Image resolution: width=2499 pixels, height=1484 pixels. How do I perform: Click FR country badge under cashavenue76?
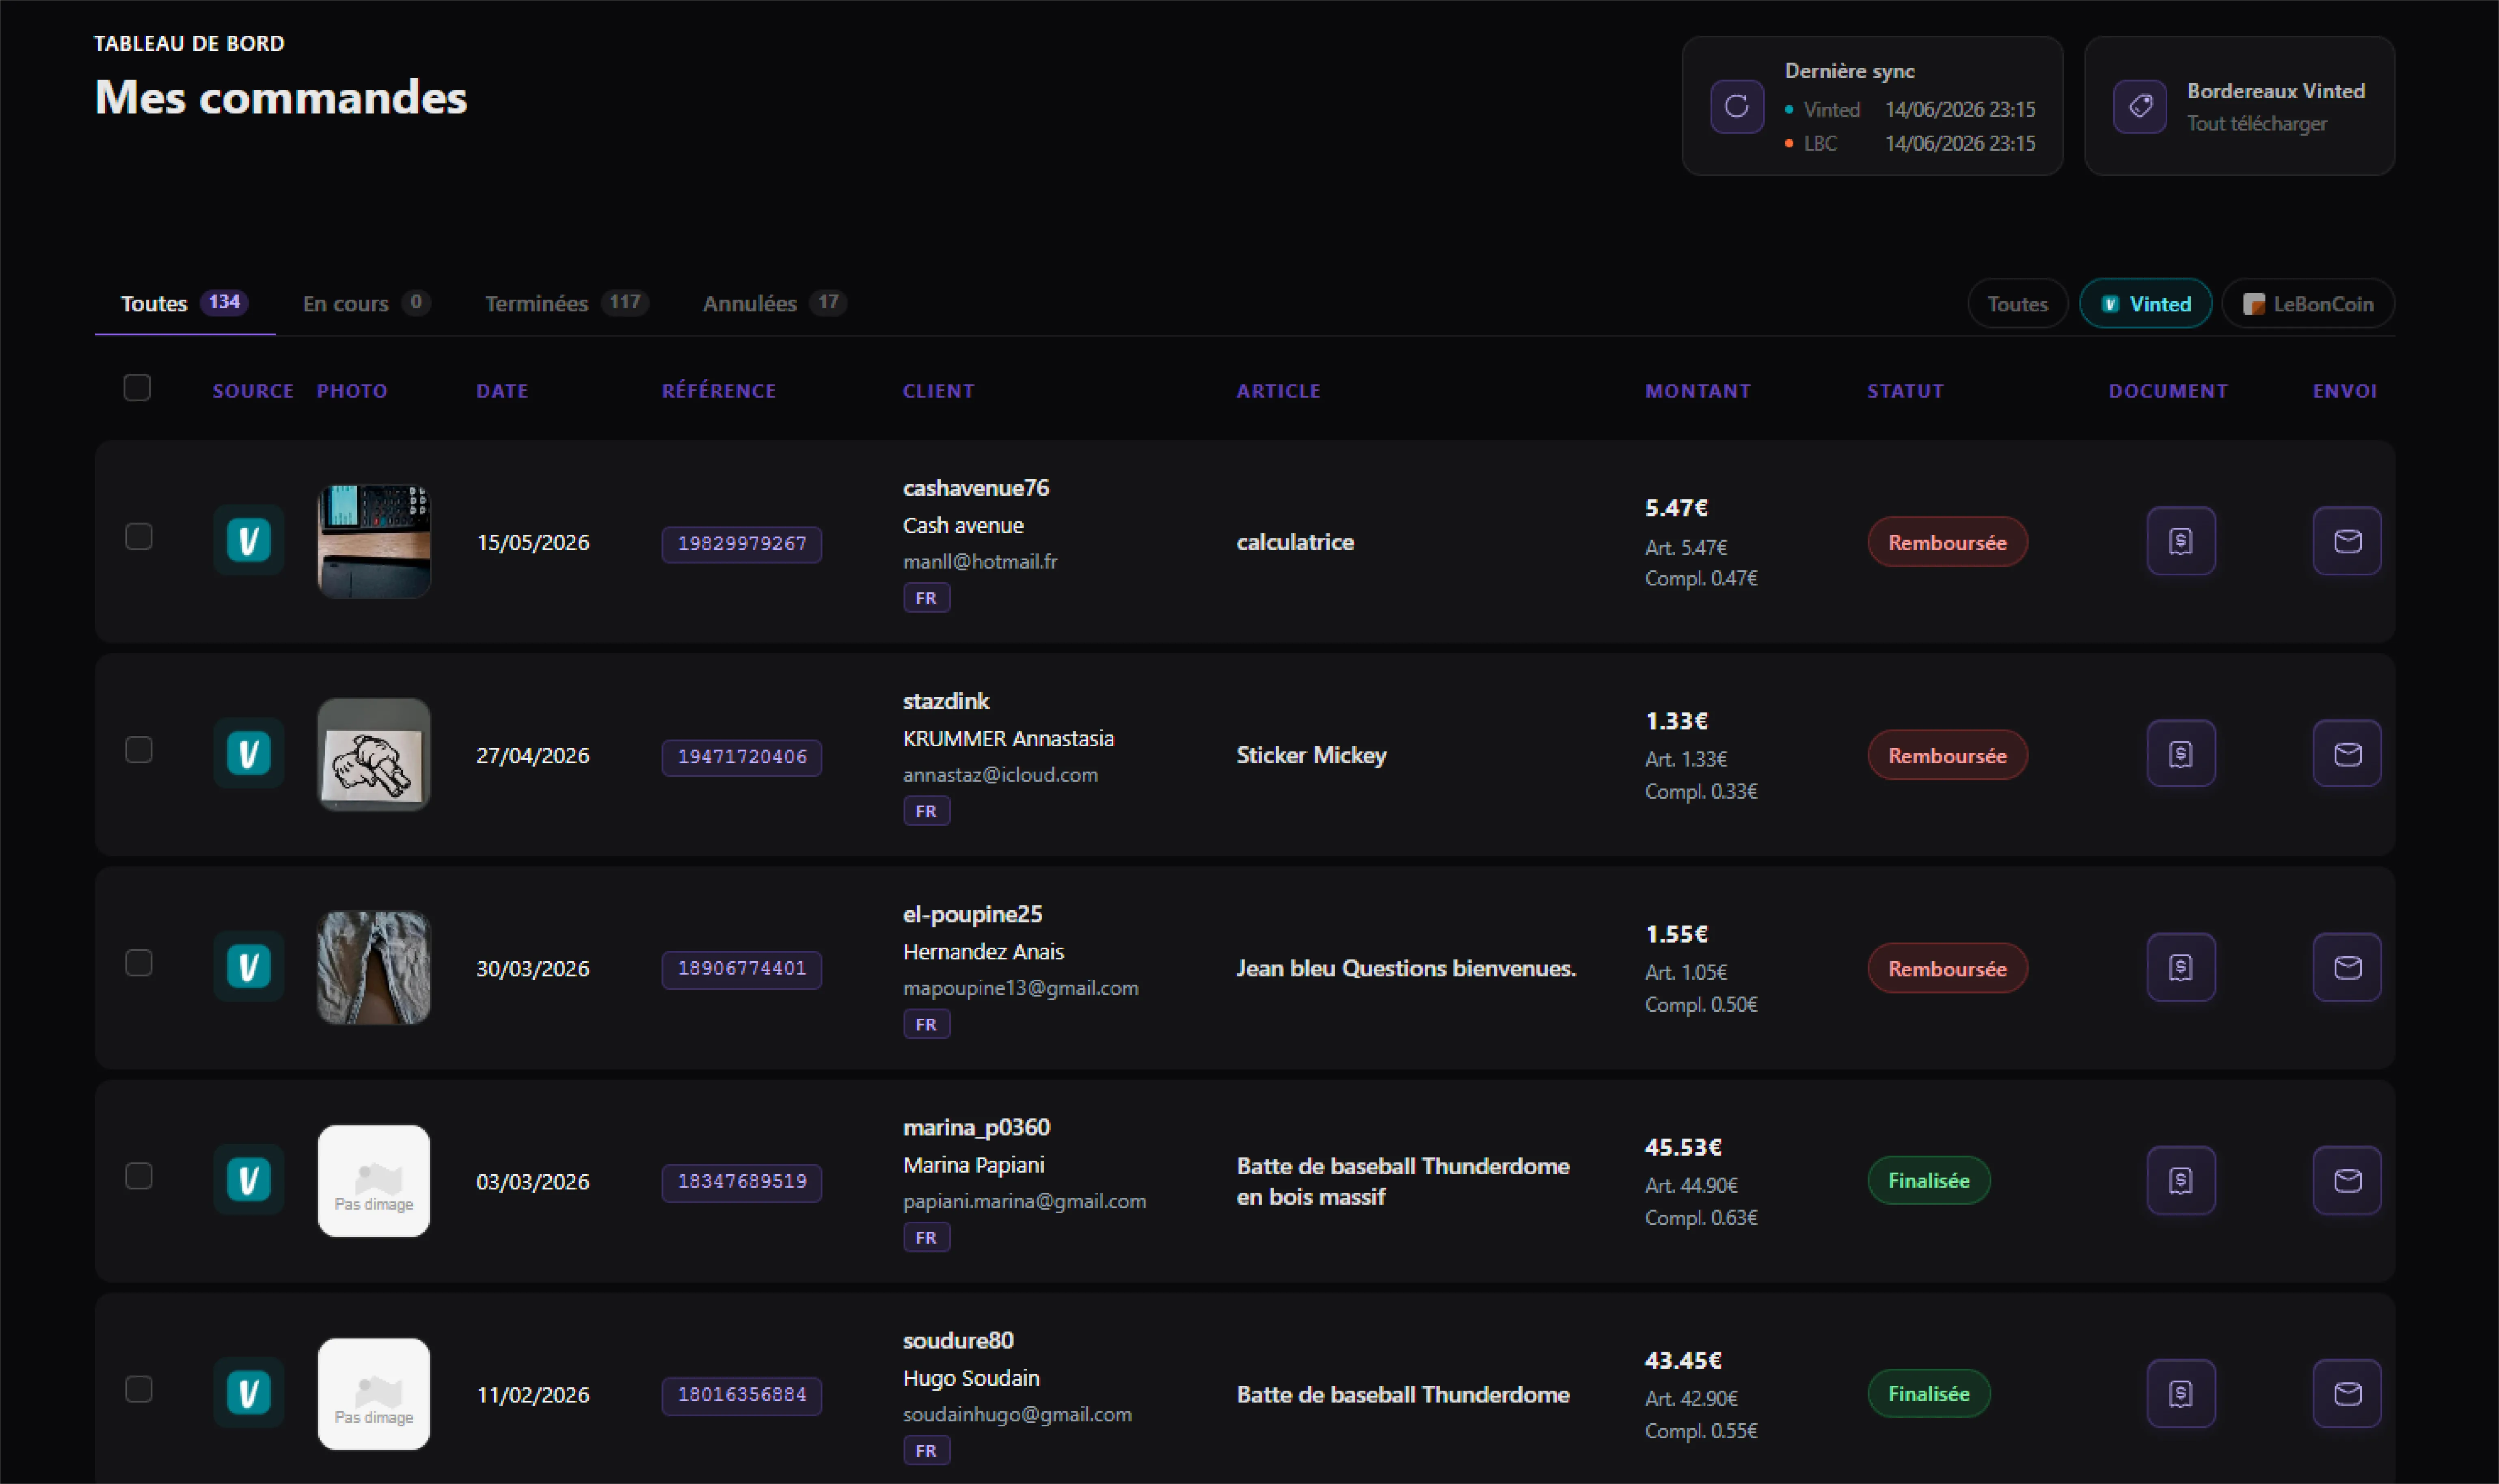click(926, 598)
